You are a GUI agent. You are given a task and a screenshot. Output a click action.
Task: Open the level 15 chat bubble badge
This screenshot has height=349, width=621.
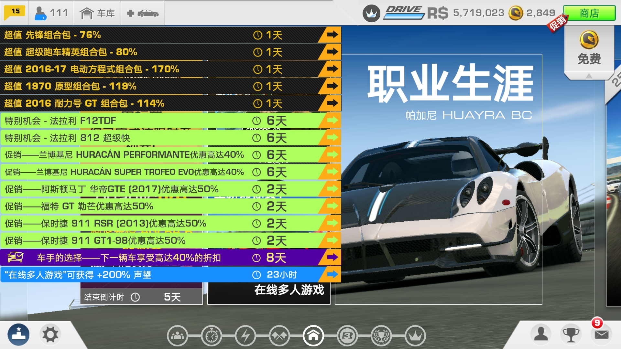point(14,13)
